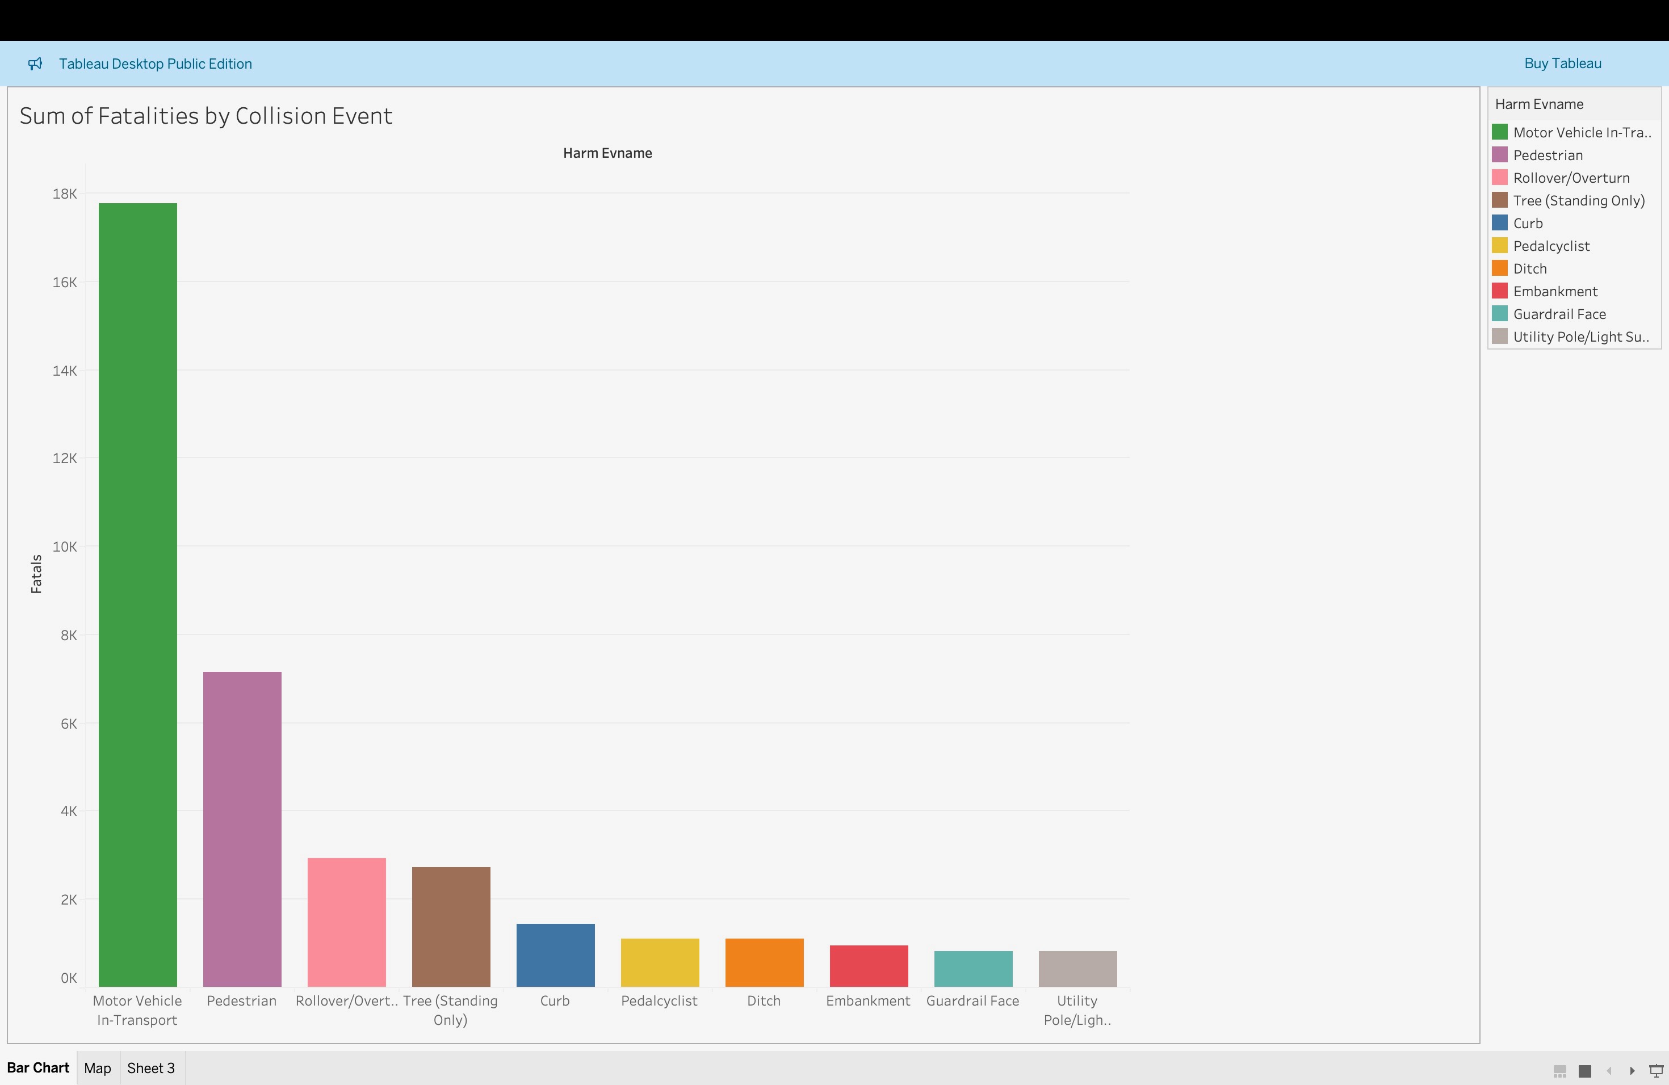Image resolution: width=1669 pixels, height=1085 pixels.
Task: Show the filmstrip view of sheets
Action: click(x=1559, y=1071)
